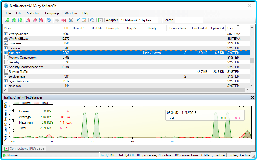Sort by the Up p/s column header
The image size is (257, 160).
[x=129, y=28]
